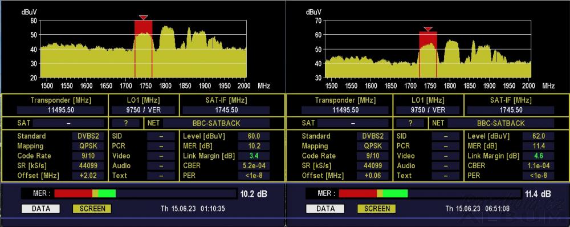Click the red marker triangle on left spectrum
Image resolution: width=570 pixels, height=227 pixels.
(144, 18)
